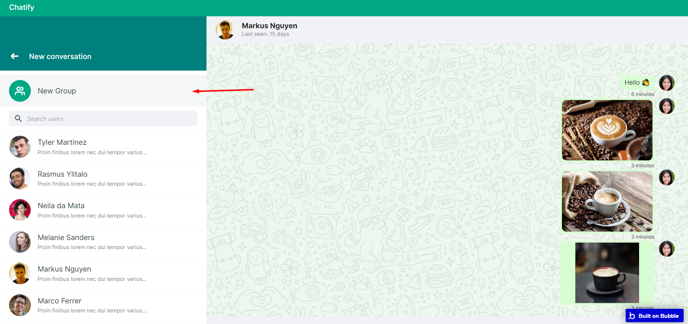Image resolution: width=688 pixels, height=324 pixels.
Task: Click Tyler Martinez's preview text line
Action: (92, 152)
